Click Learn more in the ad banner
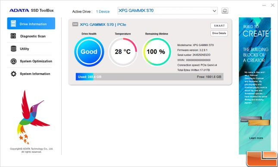 256,138
